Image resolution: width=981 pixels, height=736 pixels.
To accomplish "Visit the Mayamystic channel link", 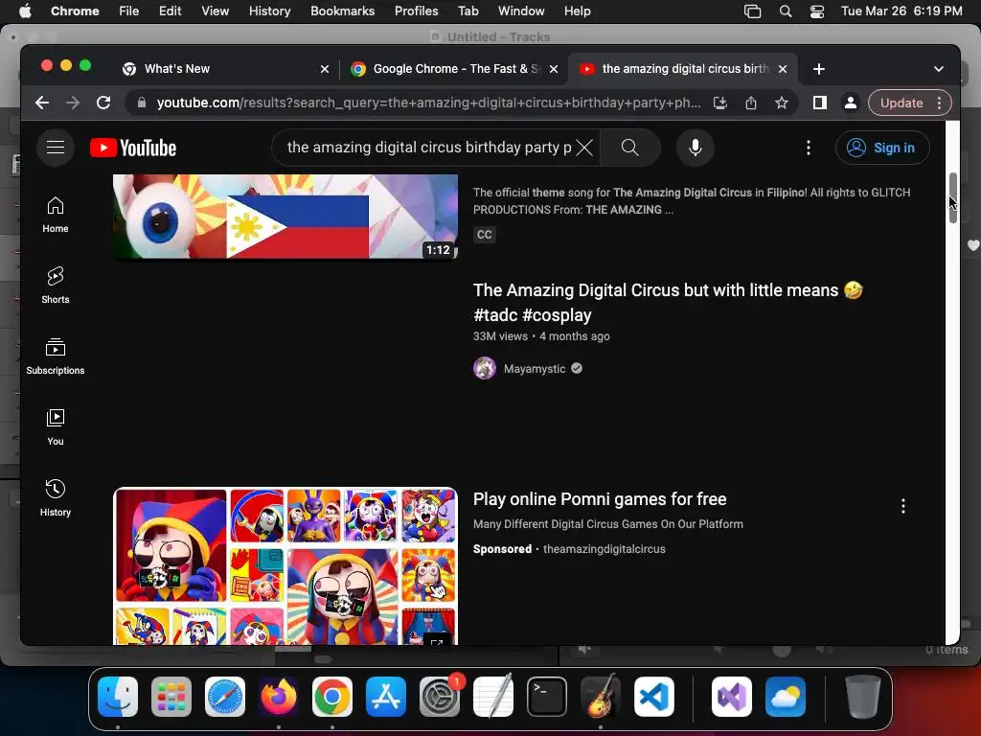I will [535, 369].
